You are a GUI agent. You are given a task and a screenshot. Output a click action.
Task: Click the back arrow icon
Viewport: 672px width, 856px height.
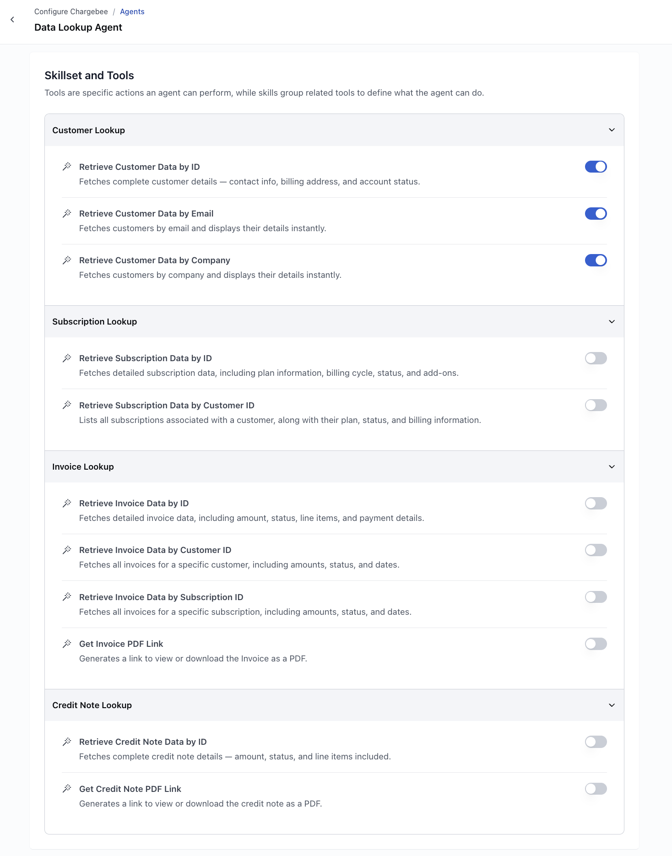12,19
